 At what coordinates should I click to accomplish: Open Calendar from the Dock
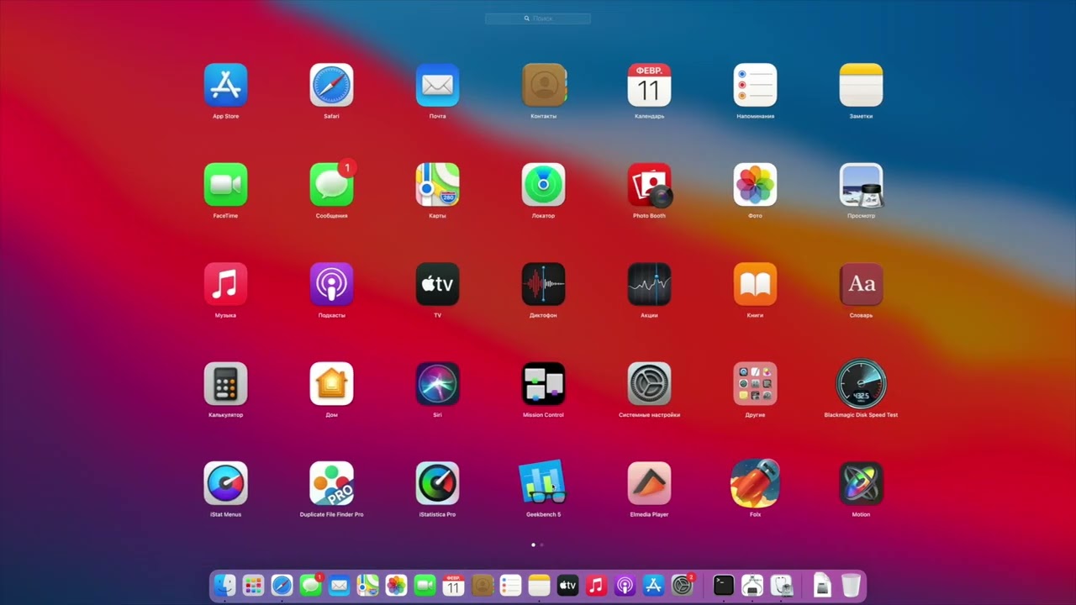453,585
